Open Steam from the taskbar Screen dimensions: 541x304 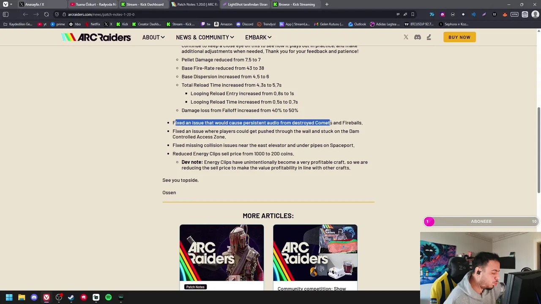point(71,297)
